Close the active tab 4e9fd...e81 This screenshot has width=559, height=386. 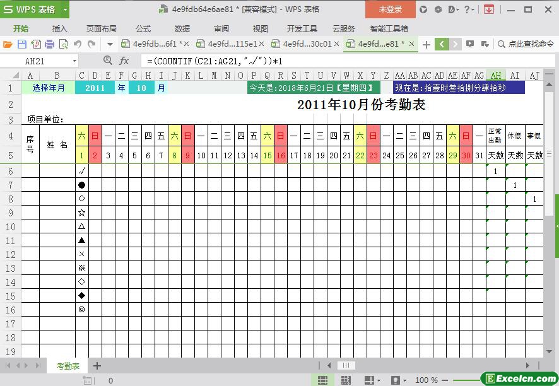pos(411,44)
